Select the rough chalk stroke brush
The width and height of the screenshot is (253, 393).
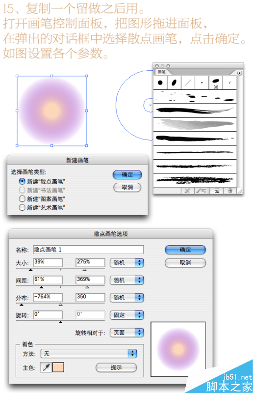pyautogui.click(x=195, y=166)
